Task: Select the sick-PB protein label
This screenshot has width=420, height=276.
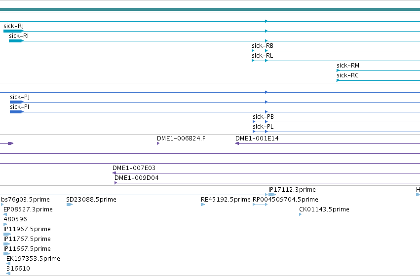Action: click(x=264, y=117)
